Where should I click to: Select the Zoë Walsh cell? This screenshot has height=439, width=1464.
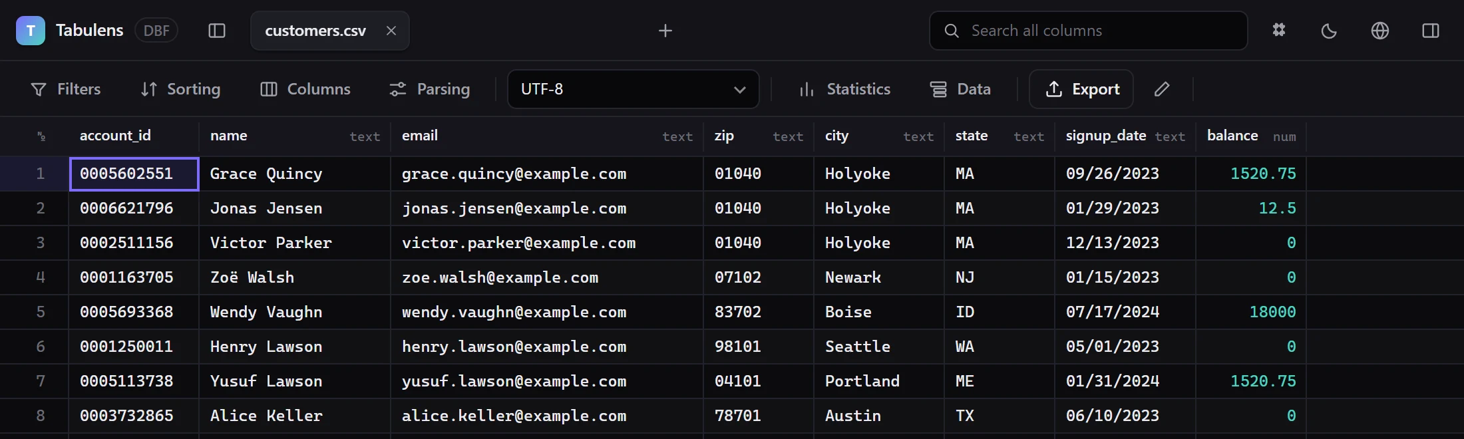coord(295,278)
